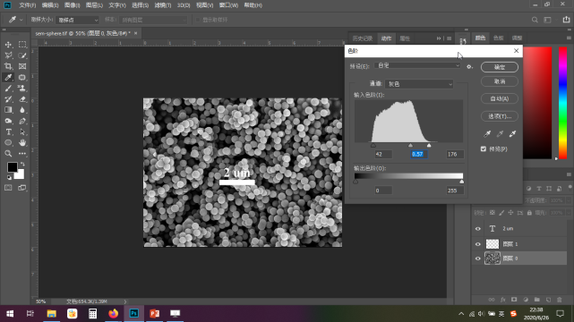Select the Path Selection arrow tool
This screenshot has height=322, width=574.
22,132
